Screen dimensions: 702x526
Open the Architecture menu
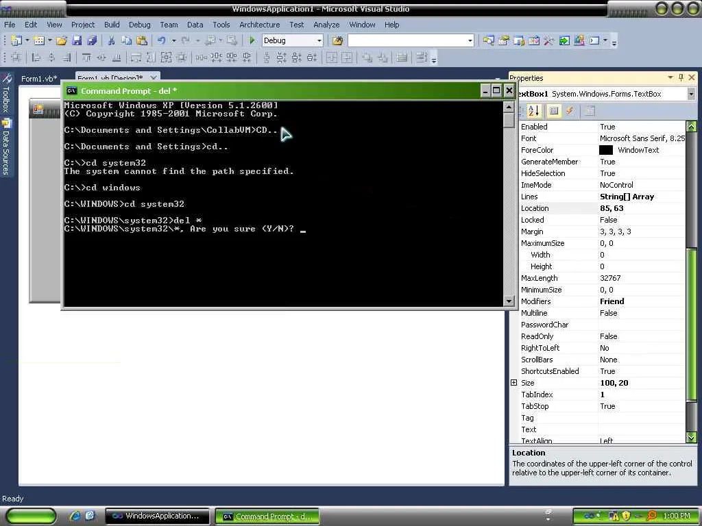[260, 25]
